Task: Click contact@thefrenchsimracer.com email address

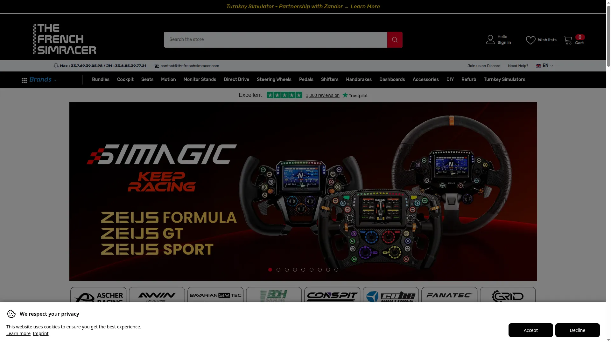Action: tap(190, 66)
